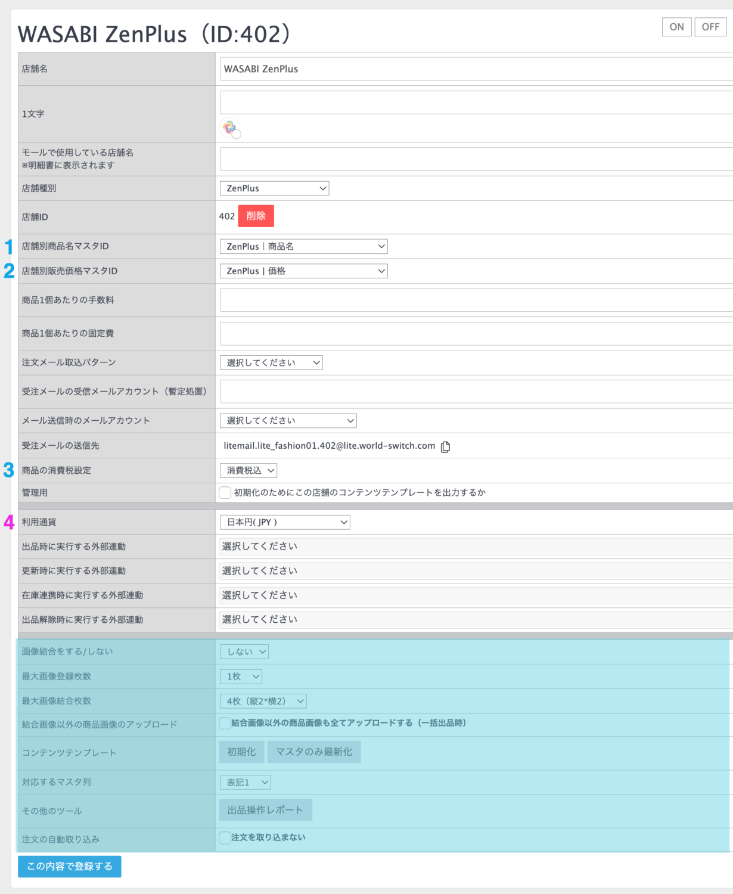Click the store ID value 402
The image size is (733, 894).
tap(227, 216)
